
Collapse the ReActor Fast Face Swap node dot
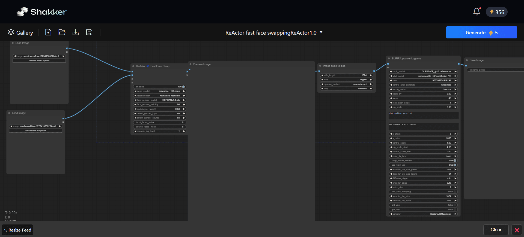coord(133,66)
